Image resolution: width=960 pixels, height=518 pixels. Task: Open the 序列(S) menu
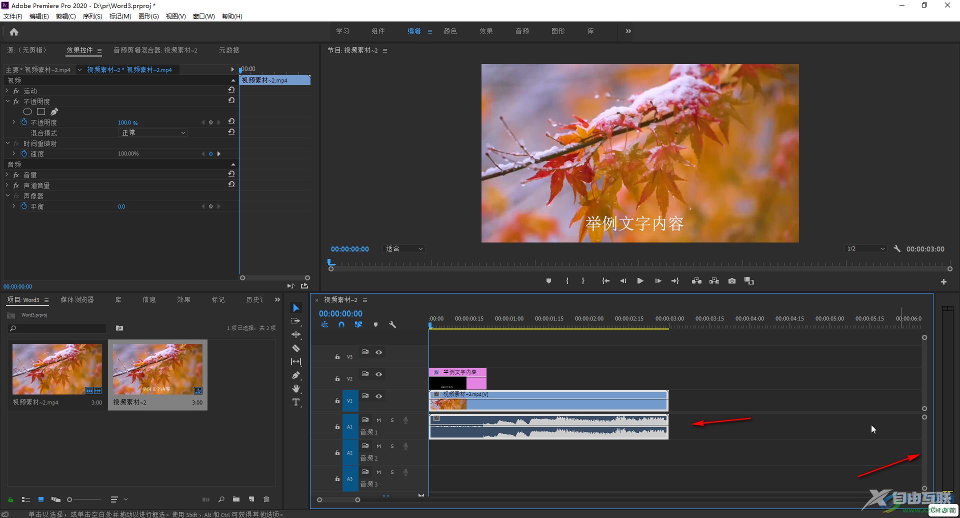pos(92,16)
